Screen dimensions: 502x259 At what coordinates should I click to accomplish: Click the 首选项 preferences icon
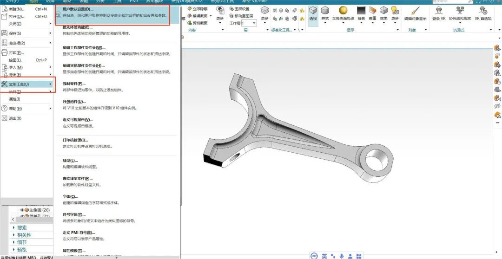(5, 43)
